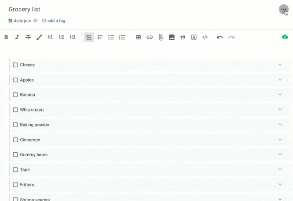The image size is (293, 201).
Task: Insert numbered list
Action: [122, 37]
